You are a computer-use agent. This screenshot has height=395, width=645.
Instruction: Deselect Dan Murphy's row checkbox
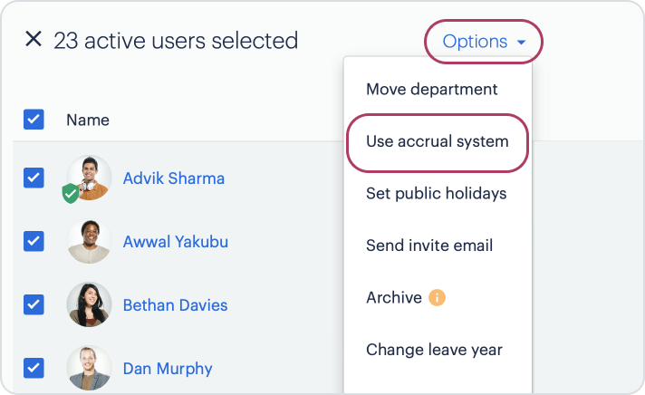(x=34, y=368)
